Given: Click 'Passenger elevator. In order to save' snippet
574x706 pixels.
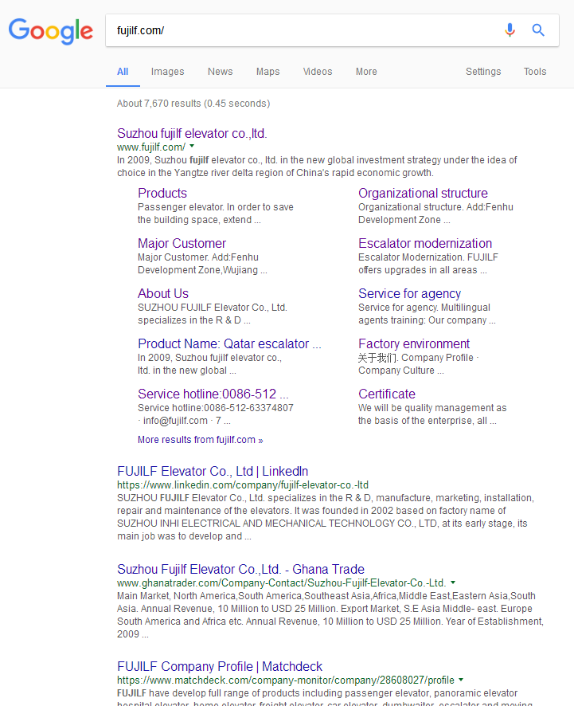Looking at the screenshot, I should (216, 214).
